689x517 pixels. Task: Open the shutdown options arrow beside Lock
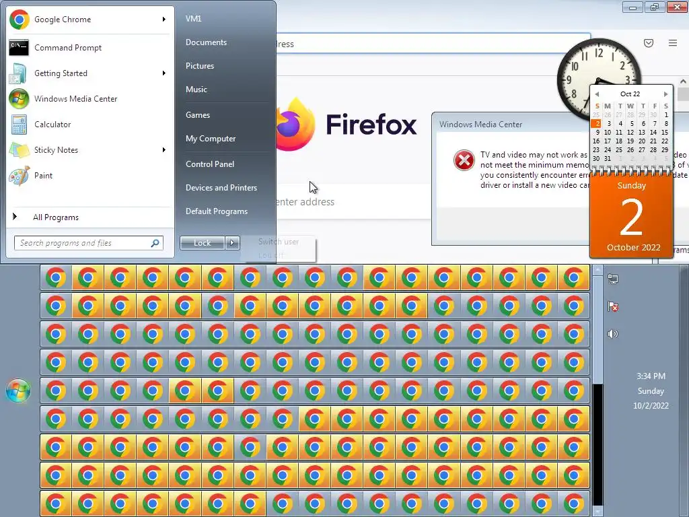point(232,242)
